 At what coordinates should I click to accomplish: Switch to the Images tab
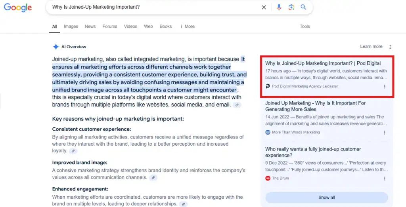(71, 27)
